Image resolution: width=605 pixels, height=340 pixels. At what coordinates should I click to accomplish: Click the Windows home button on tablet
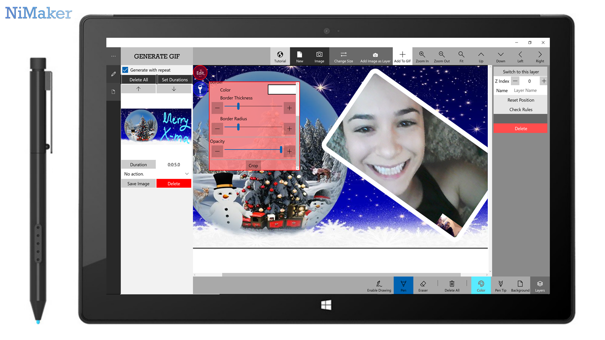326,305
